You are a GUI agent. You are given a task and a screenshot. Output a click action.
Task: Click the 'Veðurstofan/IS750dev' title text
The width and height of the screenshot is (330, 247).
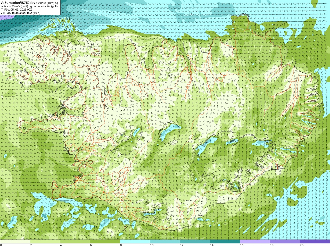pyautogui.click(x=18, y=3)
